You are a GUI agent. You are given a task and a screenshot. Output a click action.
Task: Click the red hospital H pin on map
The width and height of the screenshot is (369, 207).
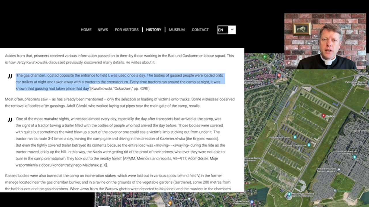click(279, 75)
